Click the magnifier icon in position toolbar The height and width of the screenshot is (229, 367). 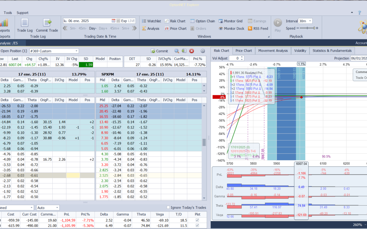tap(177, 51)
